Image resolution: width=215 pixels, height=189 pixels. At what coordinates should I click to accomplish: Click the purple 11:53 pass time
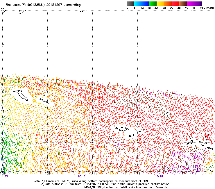[4, 176]
